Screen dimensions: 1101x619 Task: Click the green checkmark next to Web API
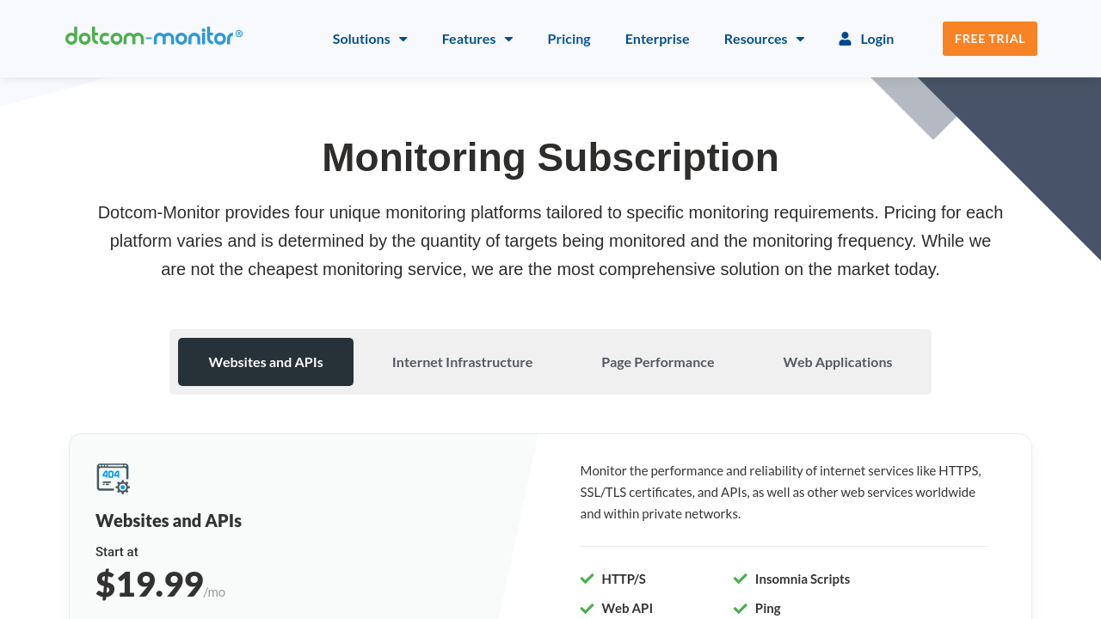[587, 608]
